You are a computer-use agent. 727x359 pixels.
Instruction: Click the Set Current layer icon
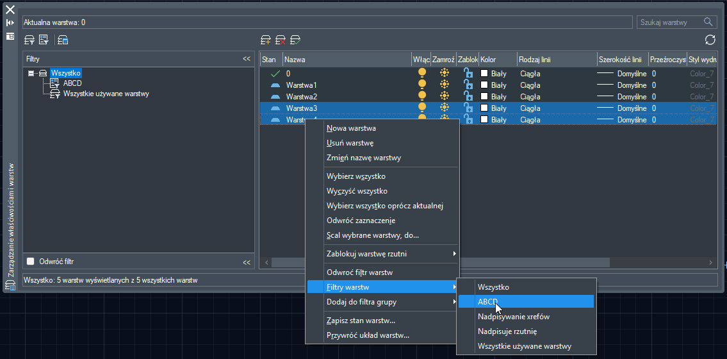click(295, 40)
